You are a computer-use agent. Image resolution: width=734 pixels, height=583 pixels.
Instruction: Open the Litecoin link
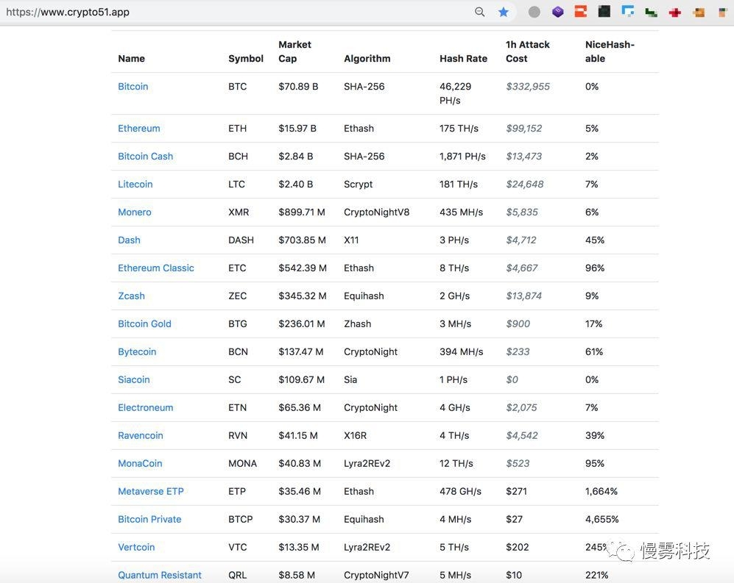pos(135,185)
